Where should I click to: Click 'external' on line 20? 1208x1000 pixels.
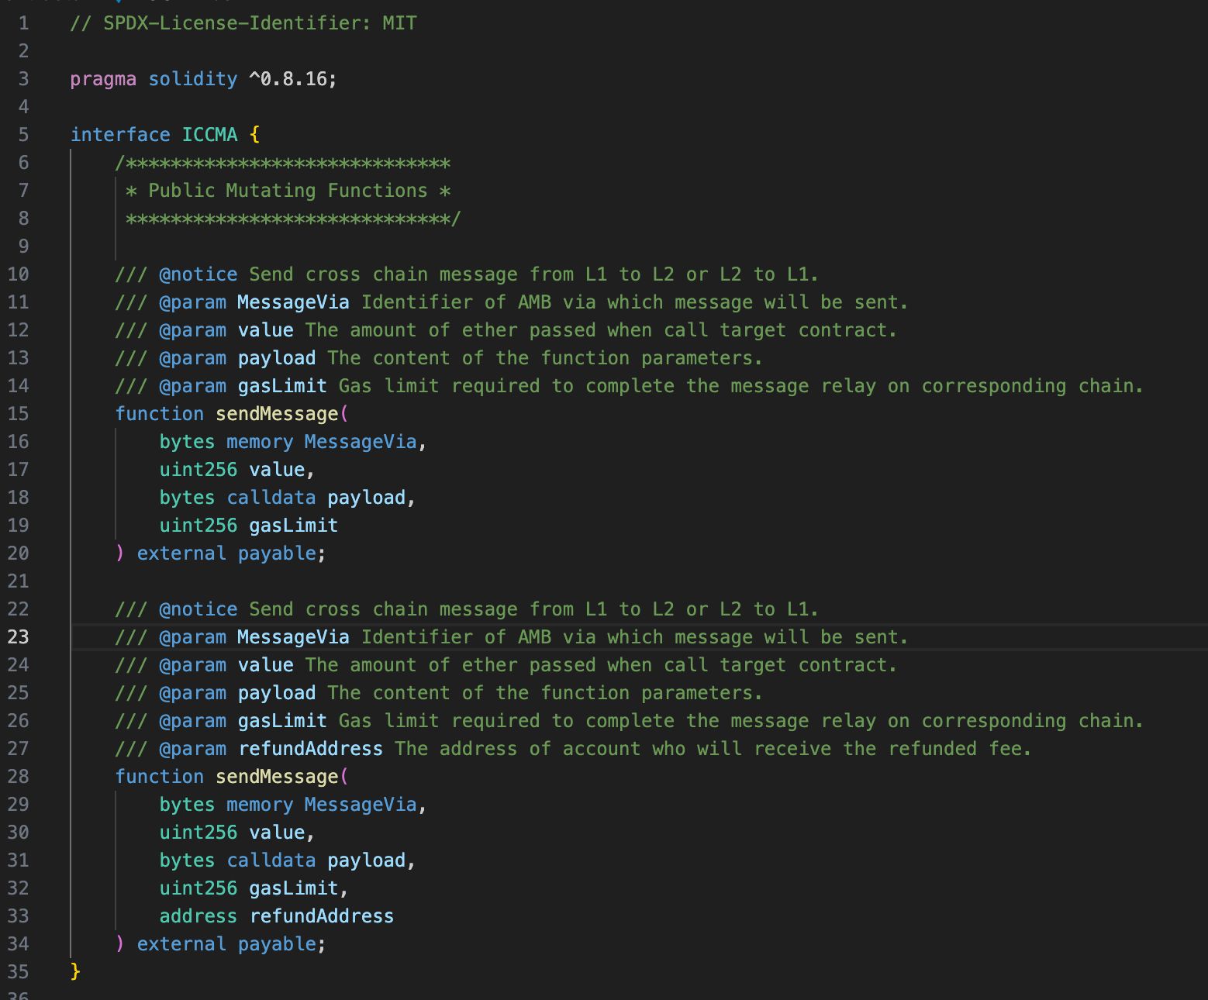coord(181,553)
